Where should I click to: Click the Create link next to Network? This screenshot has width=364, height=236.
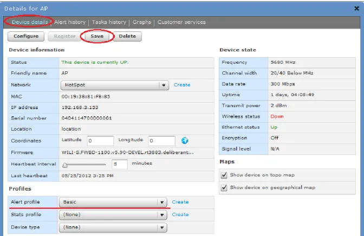pos(182,85)
